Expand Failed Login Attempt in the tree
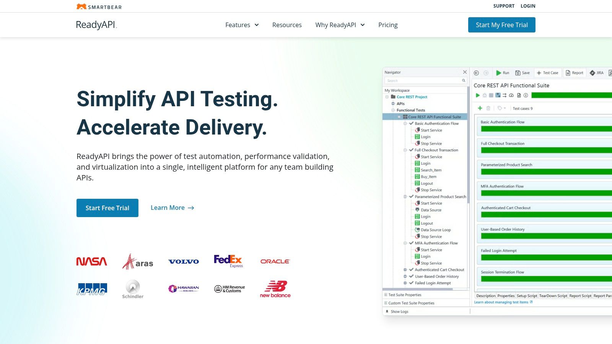The height and width of the screenshot is (344, 612). [x=405, y=283]
